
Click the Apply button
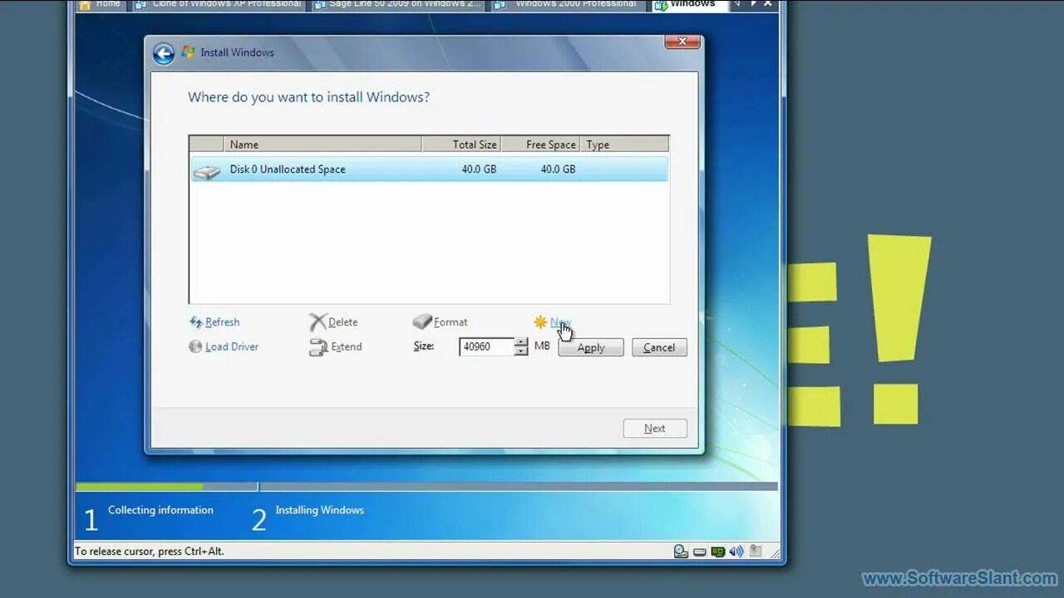(591, 348)
